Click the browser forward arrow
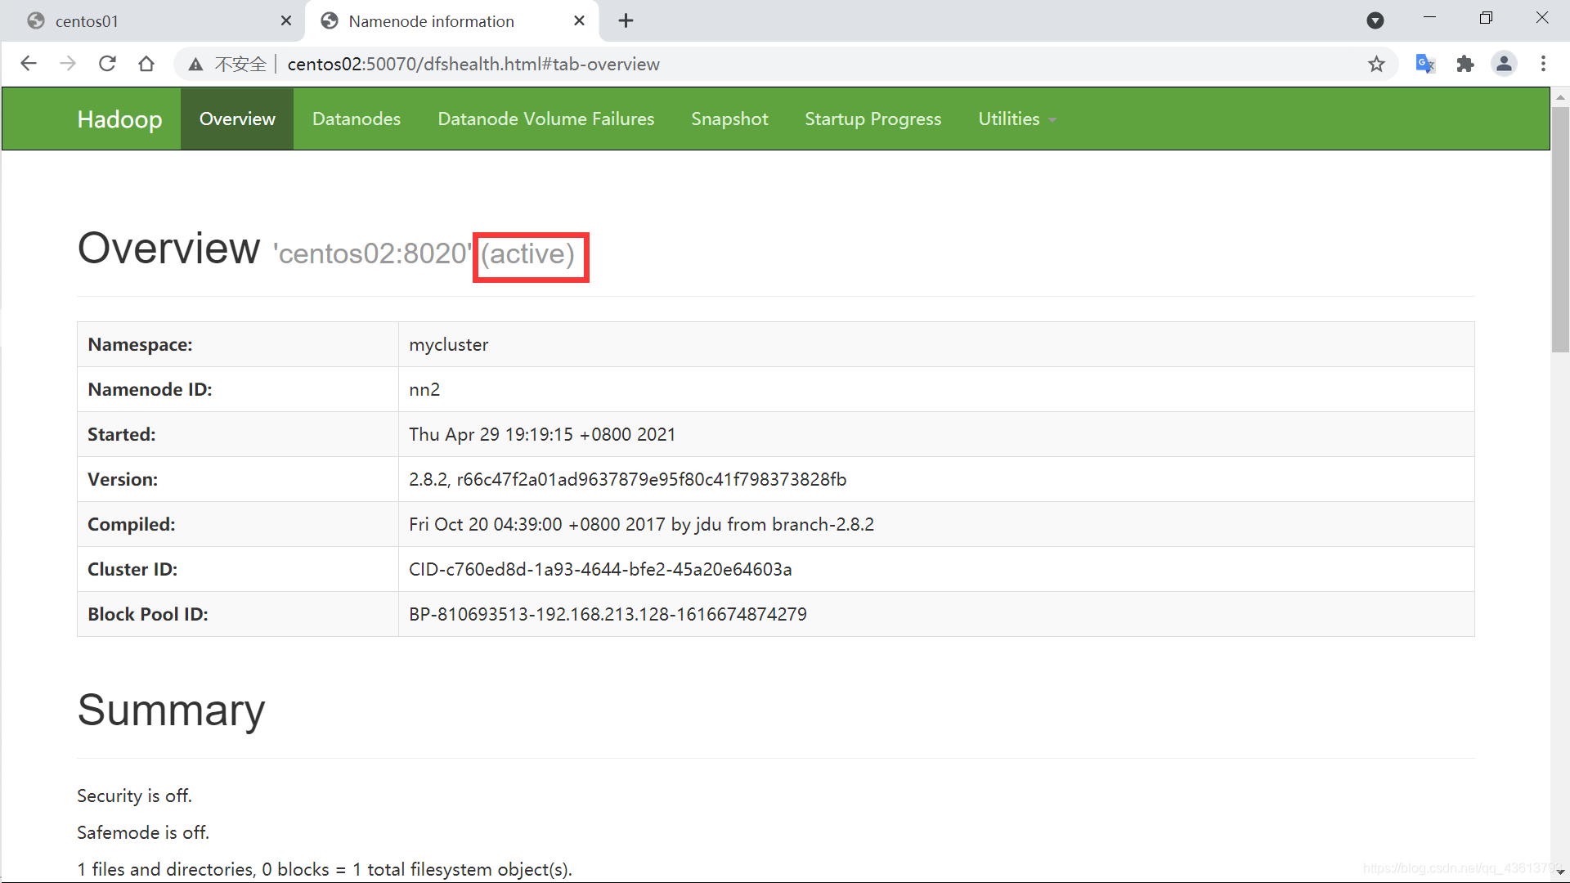Image resolution: width=1570 pixels, height=883 pixels. pos(68,64)
